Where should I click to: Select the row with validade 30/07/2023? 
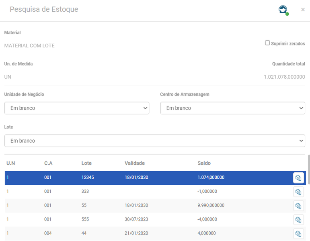(x=155, y=219)
